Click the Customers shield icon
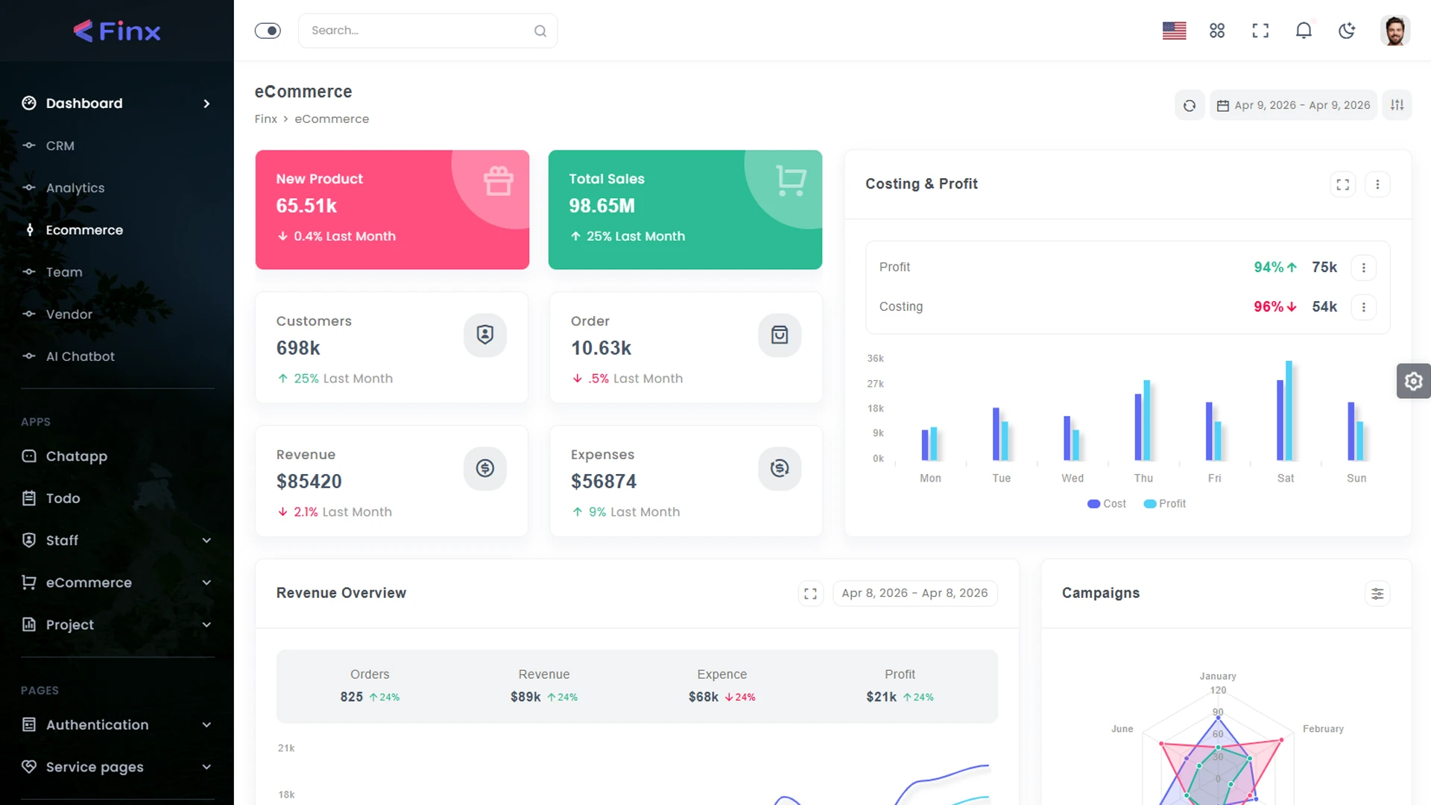Viewport: 1431px width, 805px height. (x=485, y=335)
